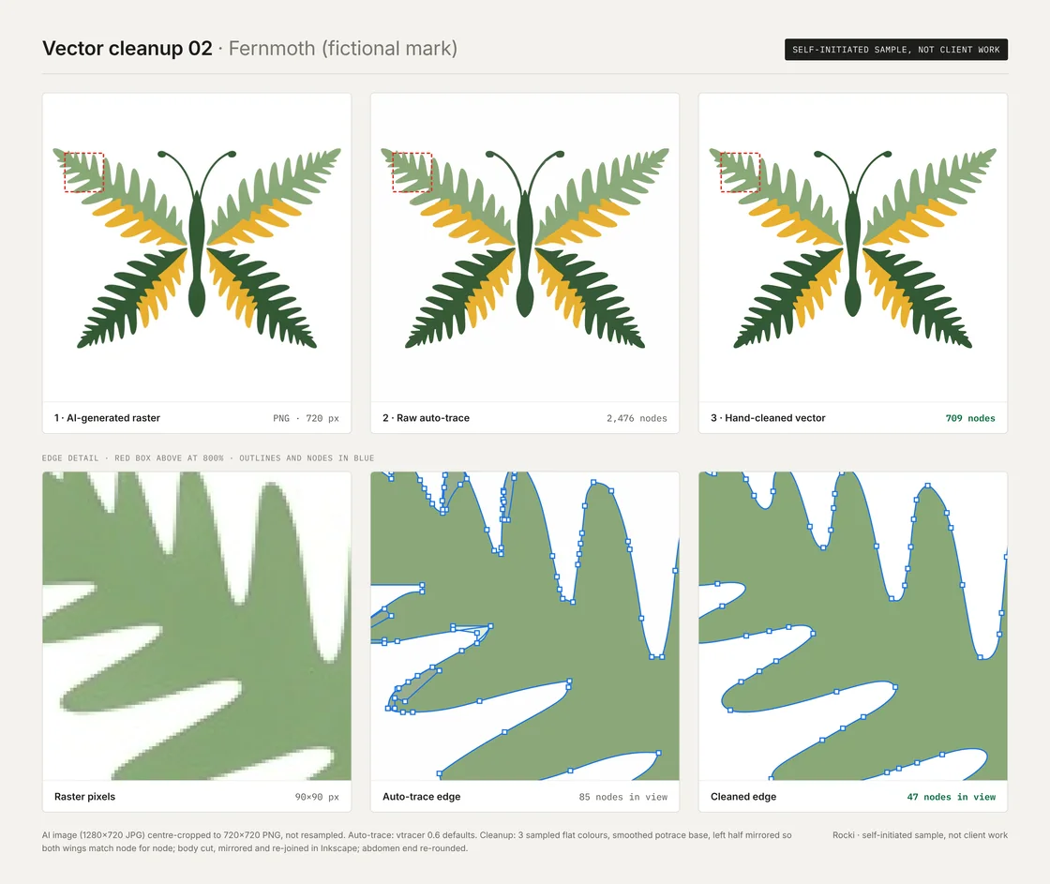The width and height of the screenshot is (1050, 884).
Task: Click the 'Vector cleanup 02' heading
Action: [127, 48]
